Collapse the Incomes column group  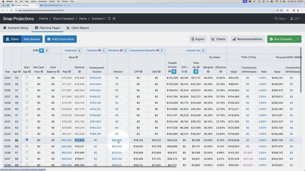104,51
